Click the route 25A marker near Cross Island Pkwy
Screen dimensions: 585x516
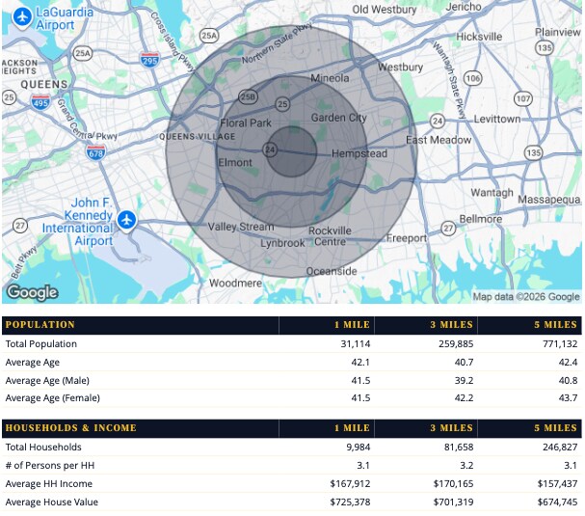[209, 36]
